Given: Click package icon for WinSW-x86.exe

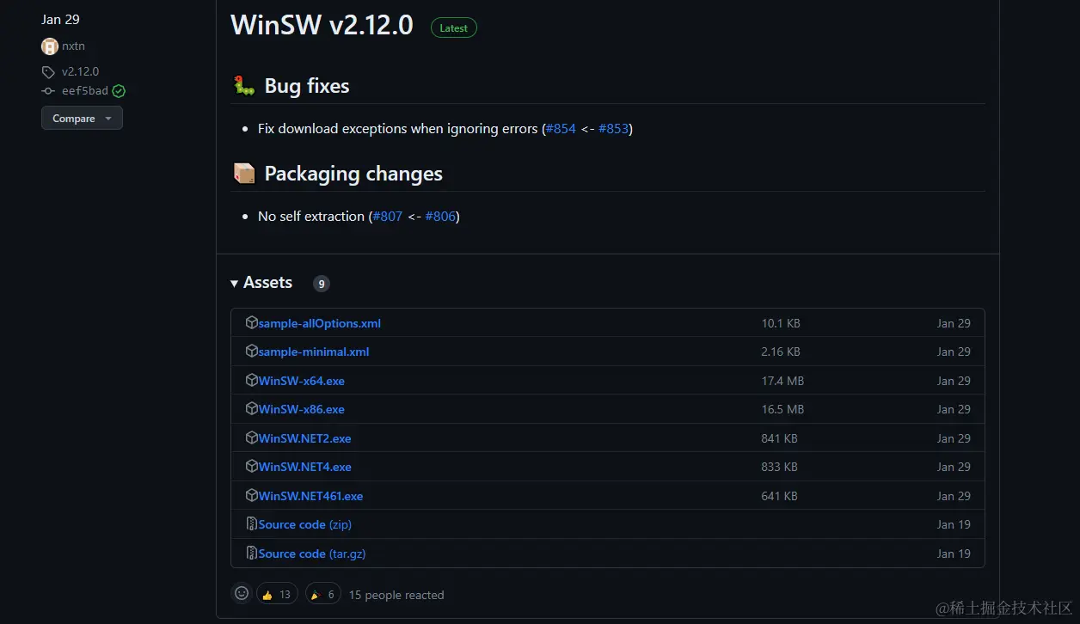Looking at the screenshot, I should 252,409.
